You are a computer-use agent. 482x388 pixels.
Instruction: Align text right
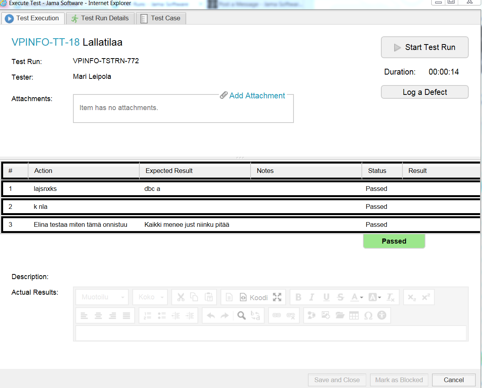112,315
